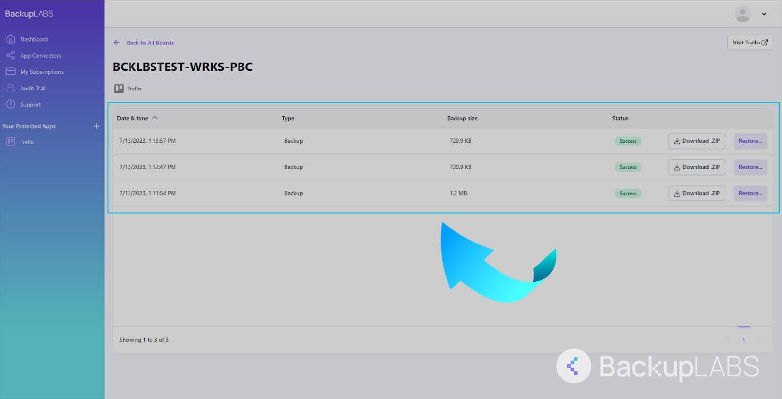Click the Status column header
This screenshot has width=782, height=399.
(620, 118)
